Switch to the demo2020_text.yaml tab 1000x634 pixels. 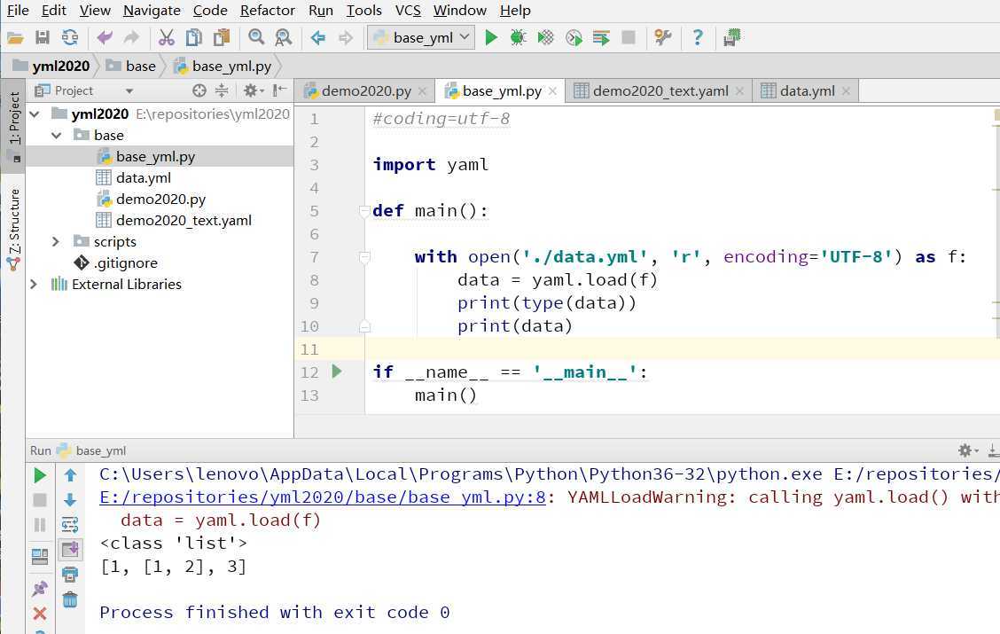pos(660,91)
